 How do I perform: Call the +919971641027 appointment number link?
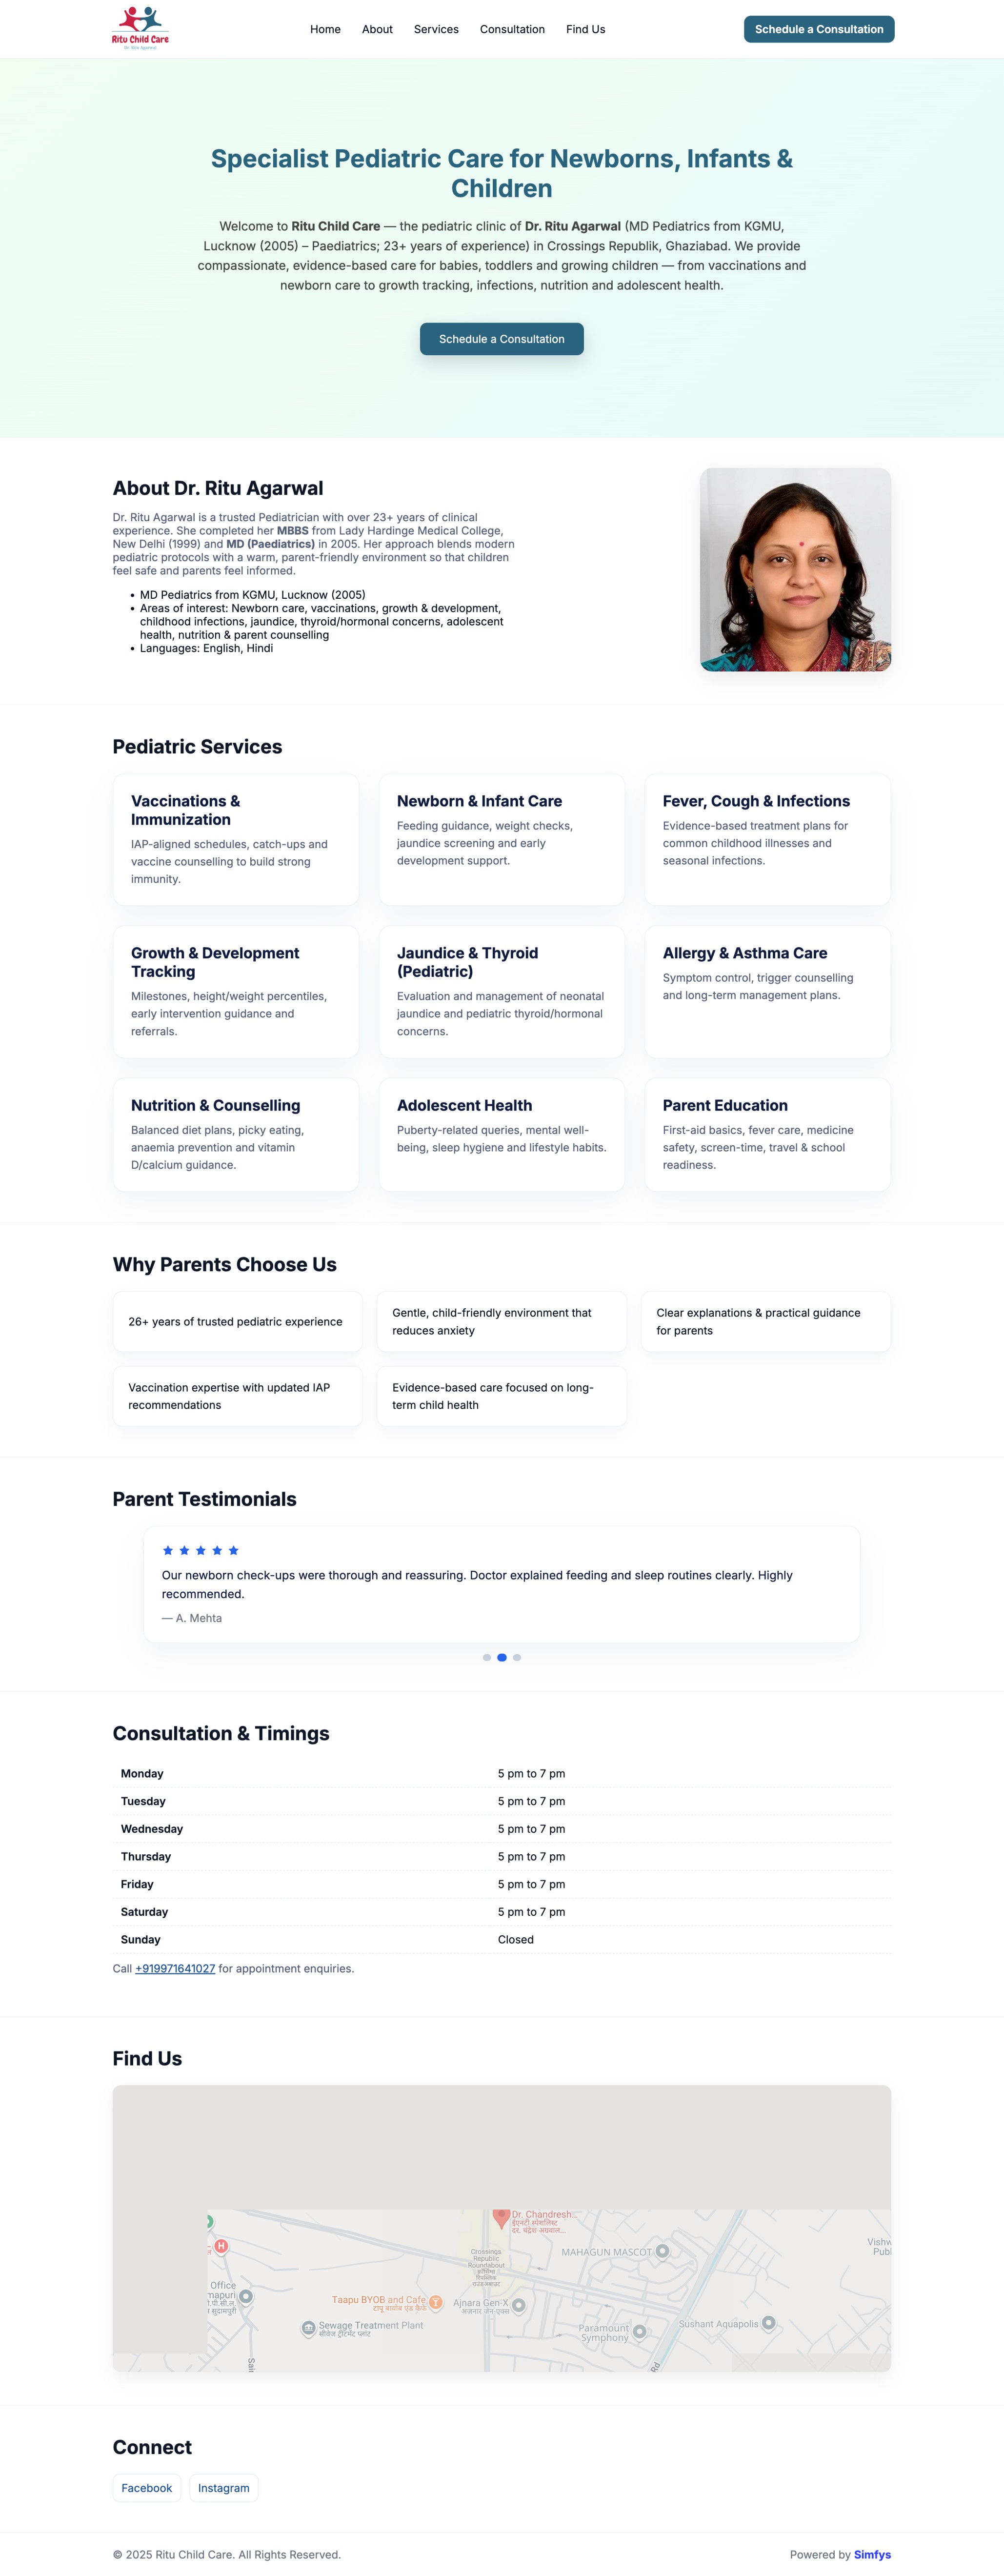(x=174, y=1968)
